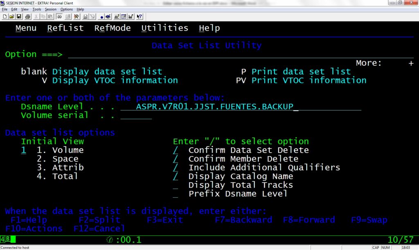Click the Volume serial input field
Screen dimensions: 419x250
136,116
